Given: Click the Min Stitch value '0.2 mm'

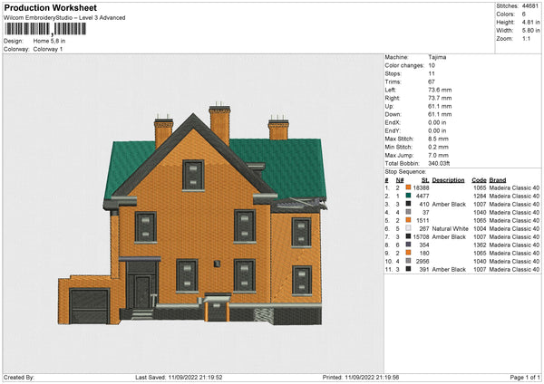Looking at the screenshot, I should (x=438, y=147).
